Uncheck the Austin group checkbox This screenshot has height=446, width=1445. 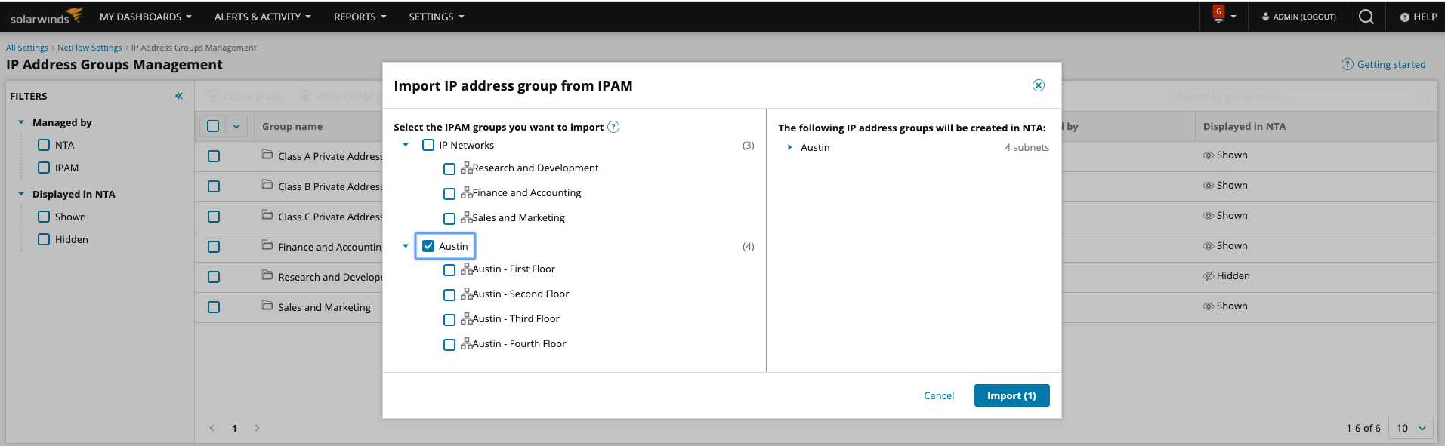click(x=428, y=246)
